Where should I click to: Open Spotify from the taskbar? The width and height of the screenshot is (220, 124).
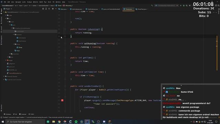click(76, 122)
